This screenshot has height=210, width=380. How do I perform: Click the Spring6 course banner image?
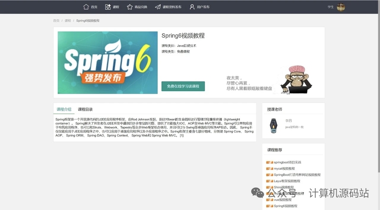(107, 63)
